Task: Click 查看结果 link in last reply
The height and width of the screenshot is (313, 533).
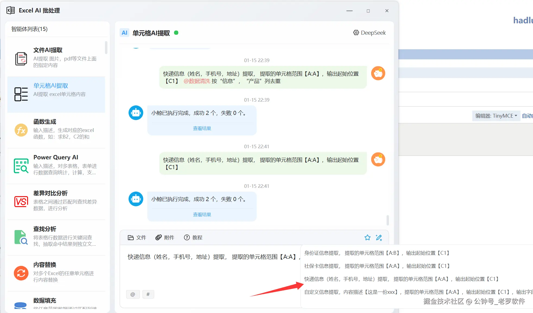Action: pyautogui.click(x=202, y=215)
